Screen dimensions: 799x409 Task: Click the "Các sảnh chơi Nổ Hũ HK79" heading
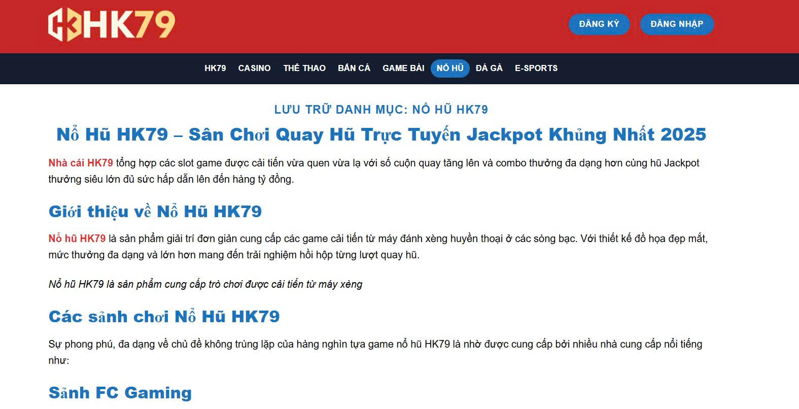[x=164, y=317]
